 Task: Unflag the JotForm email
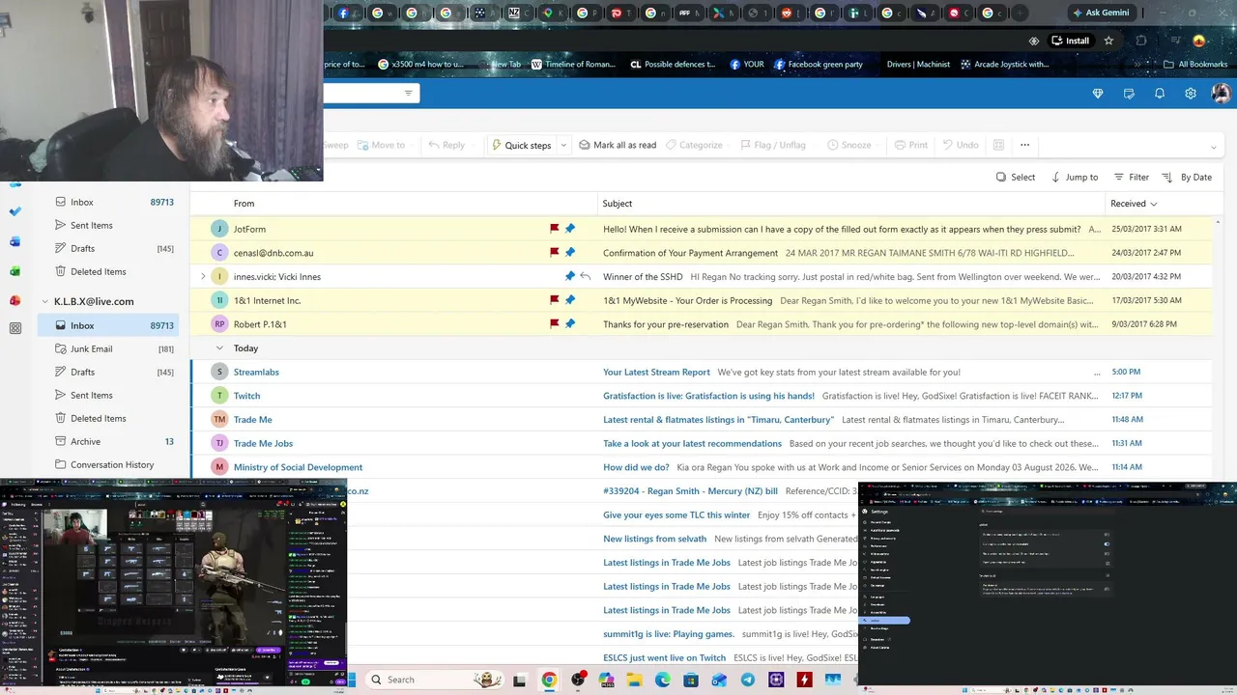point(555,229)
